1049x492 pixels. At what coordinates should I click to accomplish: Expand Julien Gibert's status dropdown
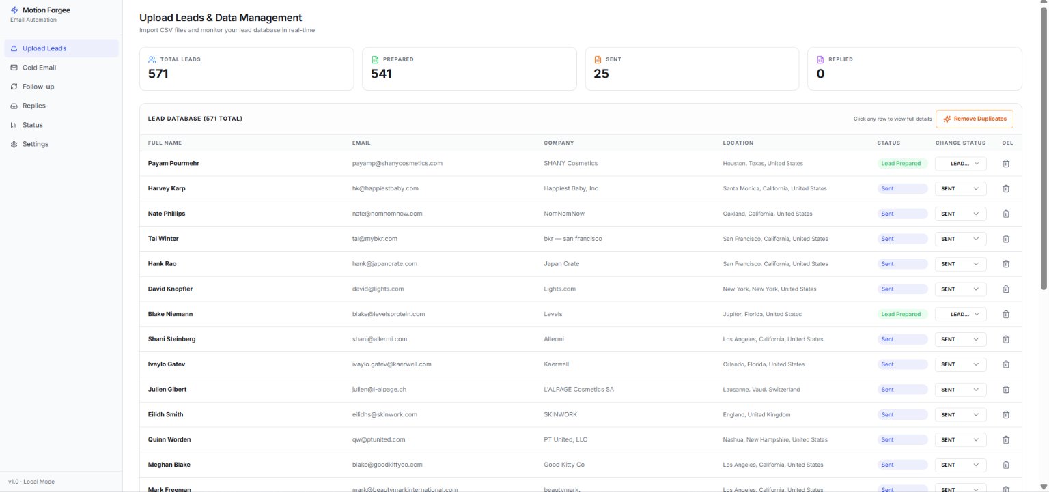click(x=960, y=390)
